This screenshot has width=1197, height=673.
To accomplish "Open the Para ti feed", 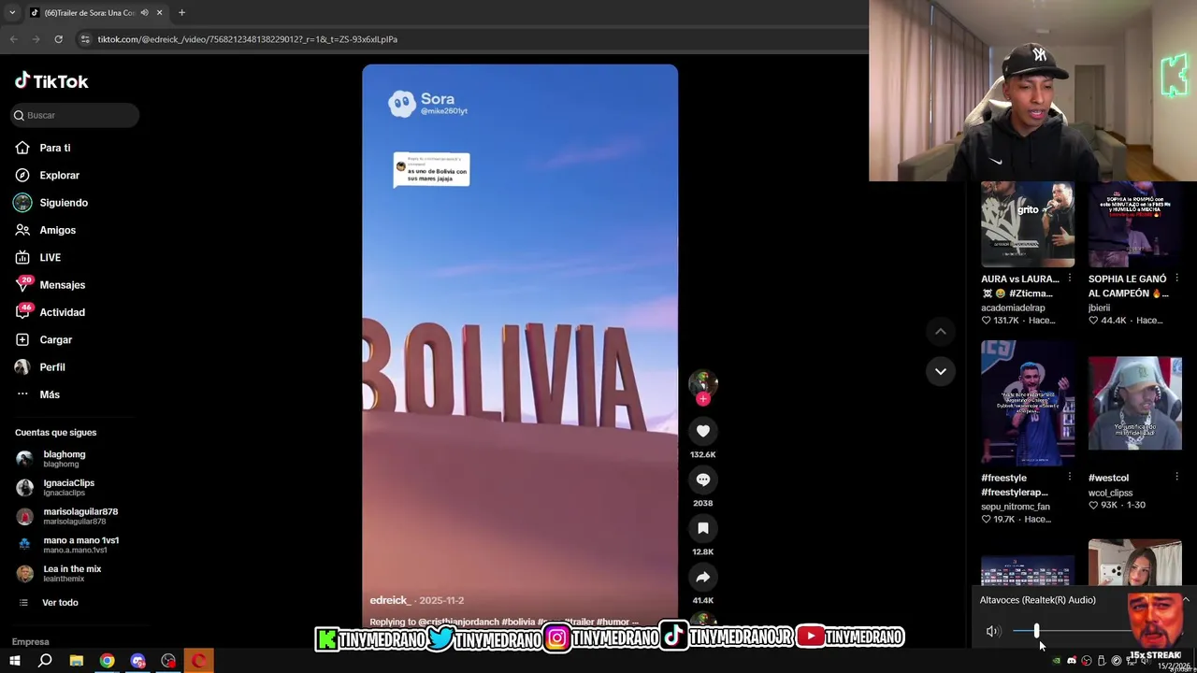I will click(43, 148).
